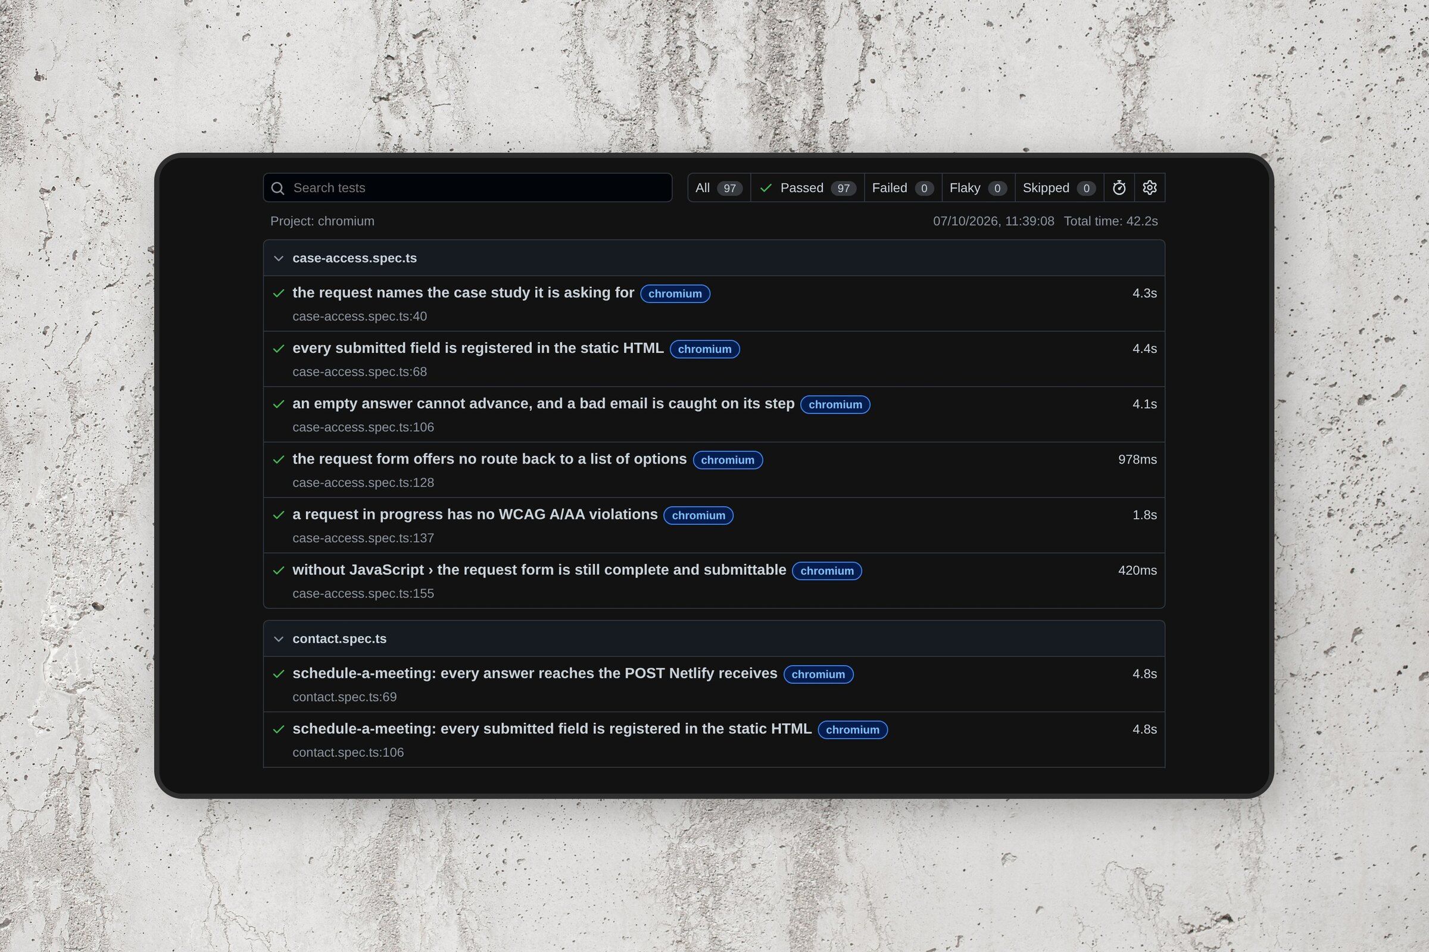Image resolution: width=1429 pixels, height=952 pixels.
Task: Click location text case-access.spec.ts:106
Action: pos(363,427)
